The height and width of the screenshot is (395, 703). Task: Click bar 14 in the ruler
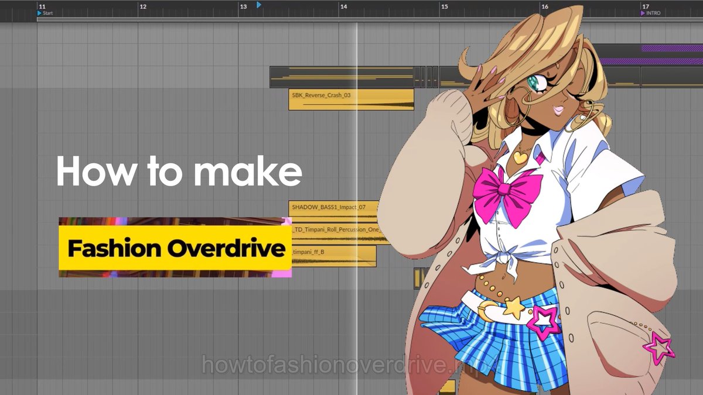pyautogui.click(x=344, y=6)
